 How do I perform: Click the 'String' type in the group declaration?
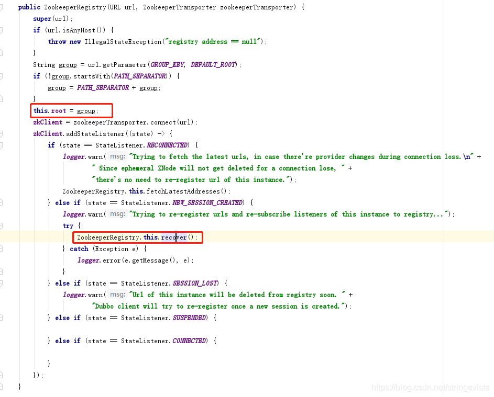44,65
